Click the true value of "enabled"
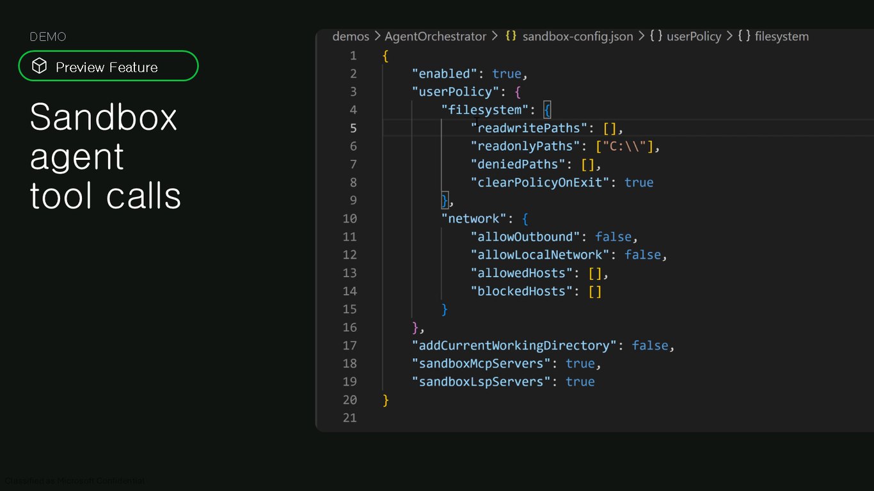Viewport: 874px width, 491px height. point(507,74)
